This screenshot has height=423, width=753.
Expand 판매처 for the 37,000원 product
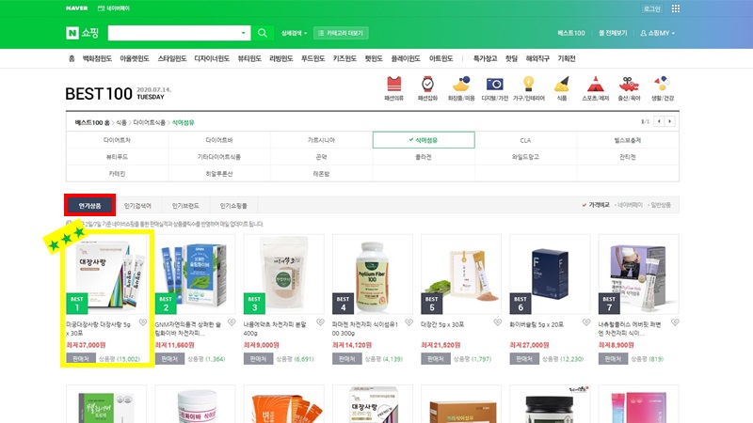[81, 359]
